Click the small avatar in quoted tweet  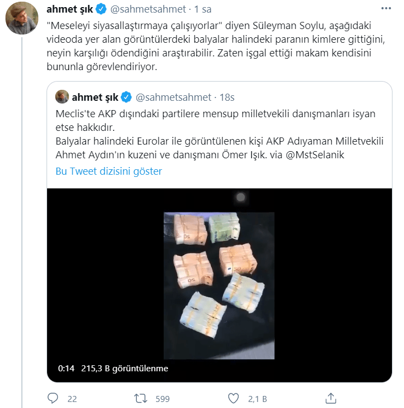pos(62,97)
